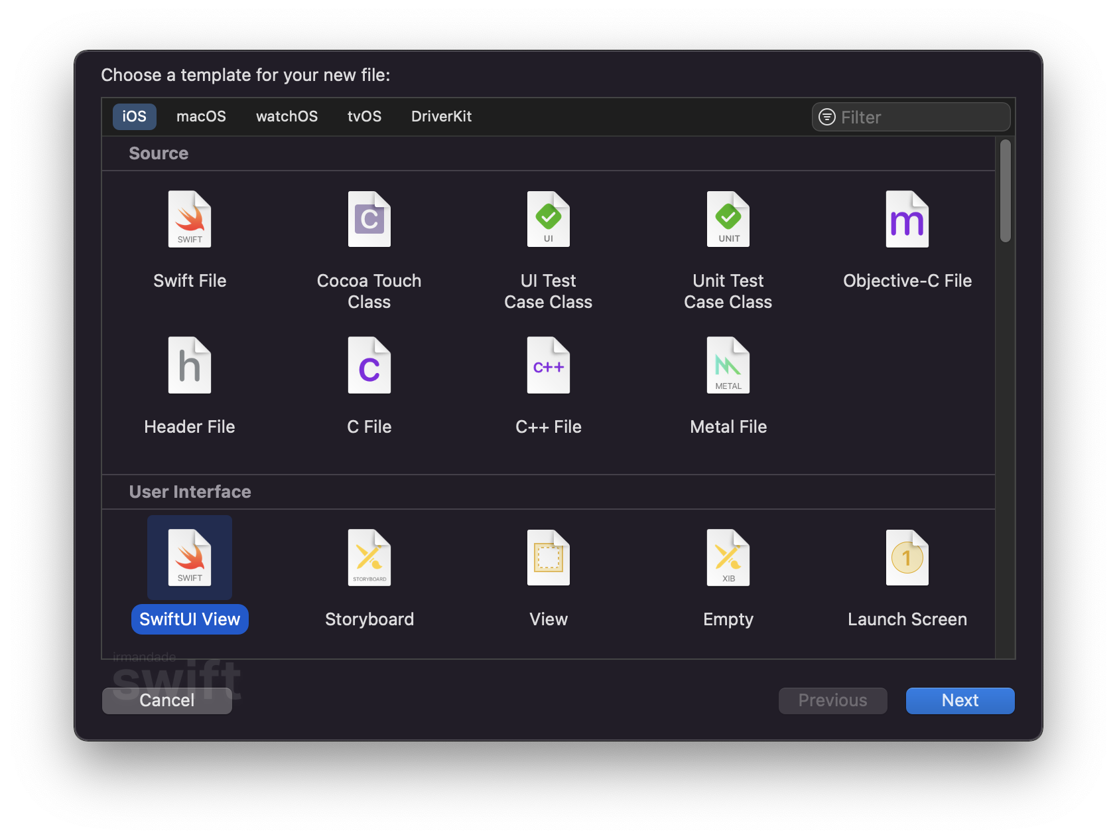Focus the Filter text field
The height and width of the screenshot is (839, 1117).
tap(911, 117)
